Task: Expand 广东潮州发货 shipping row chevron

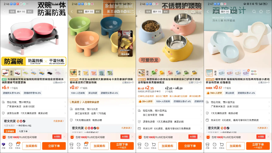Action: click(x=65, y=106)
